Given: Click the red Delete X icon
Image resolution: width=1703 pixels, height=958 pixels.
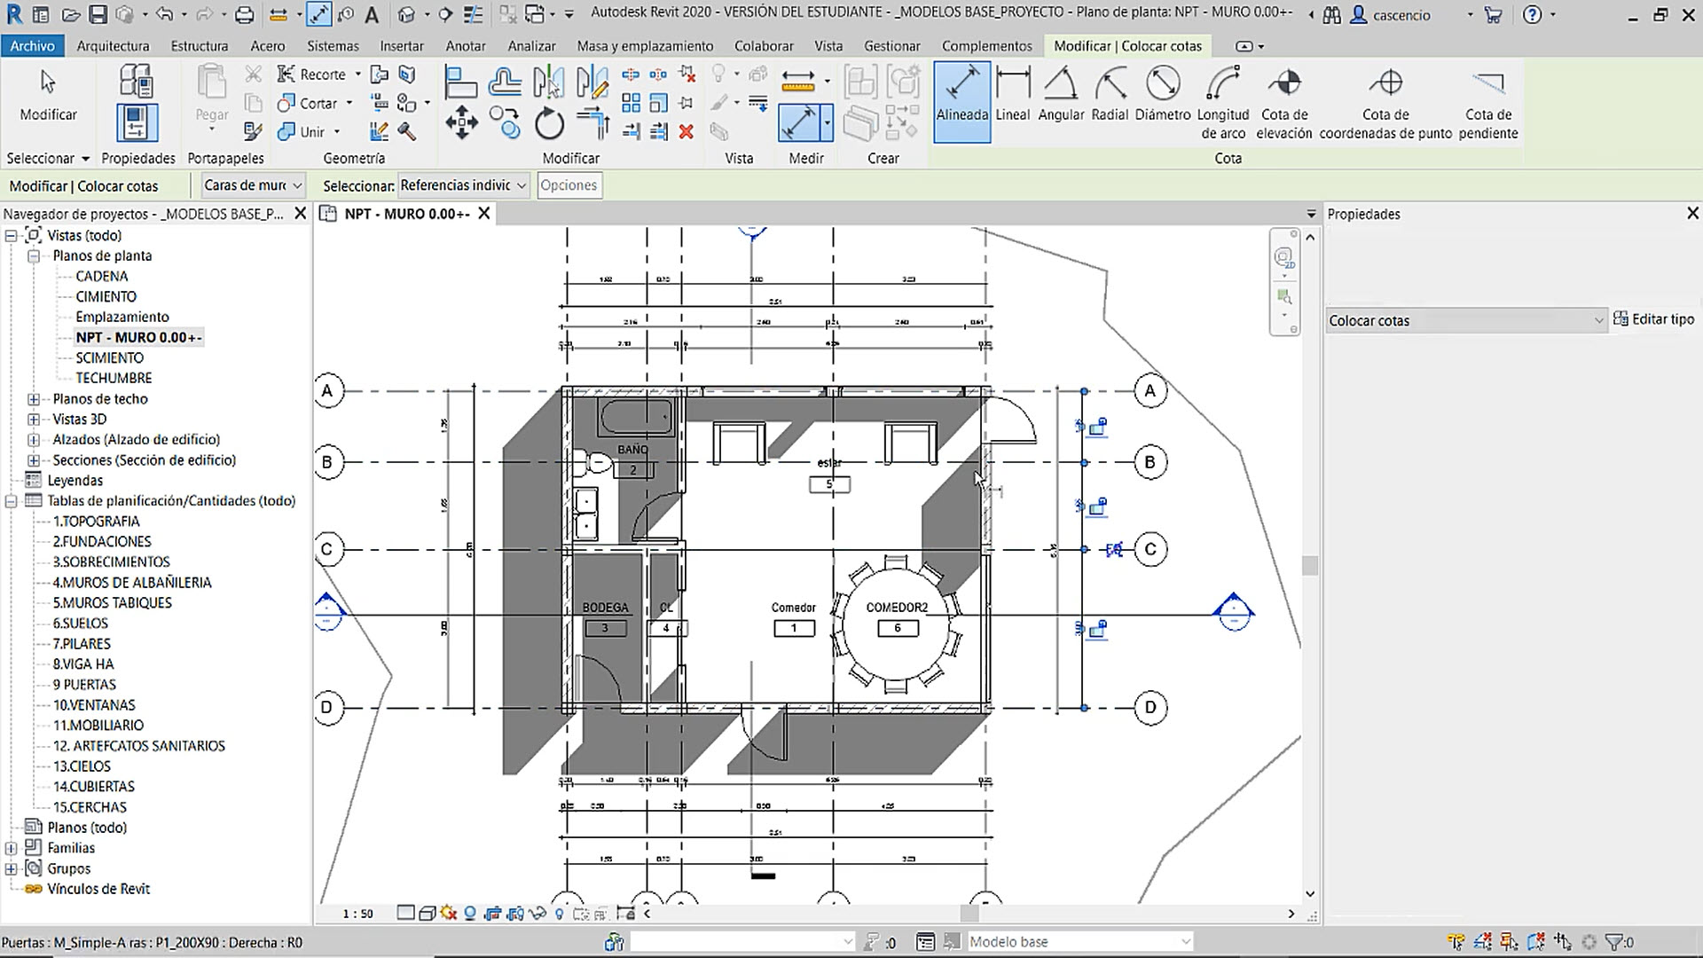Looking at the screenshot, I should click(x=686, y=131).
